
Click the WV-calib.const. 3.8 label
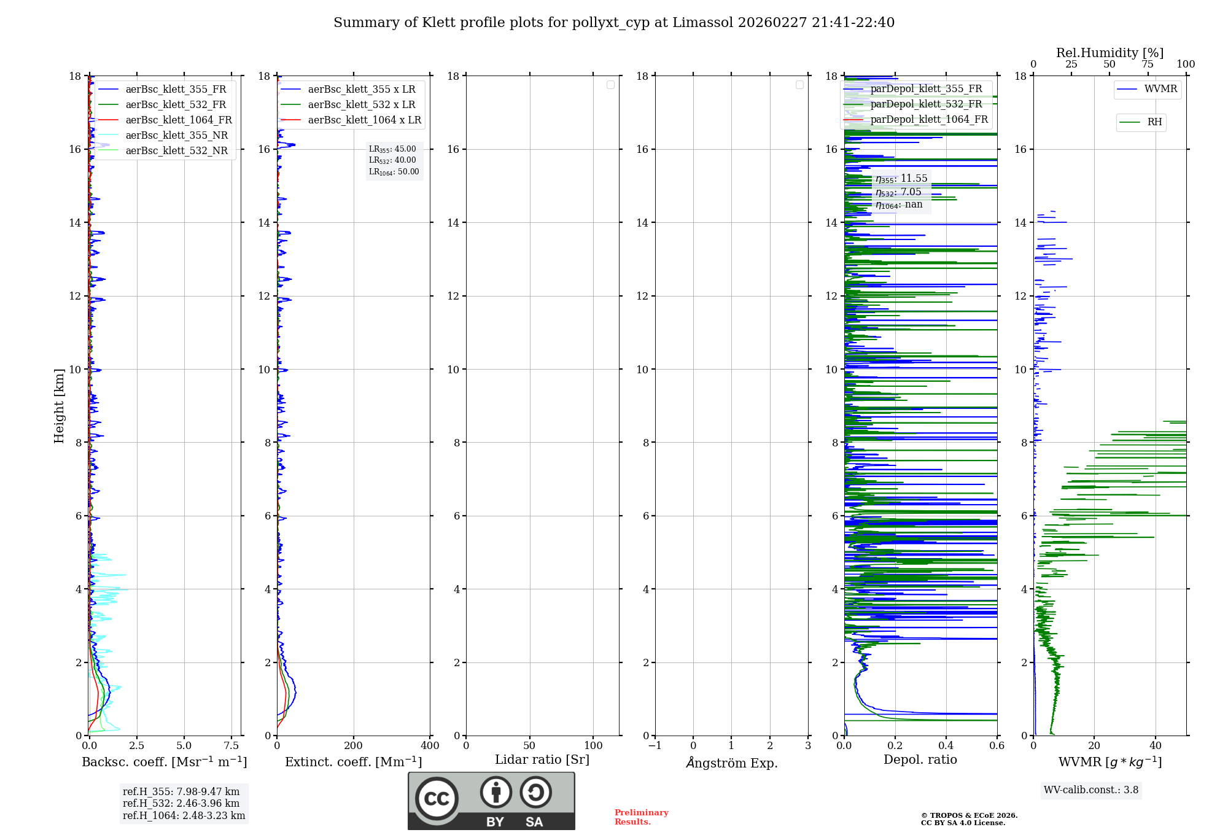click(x=1090, y=790)
